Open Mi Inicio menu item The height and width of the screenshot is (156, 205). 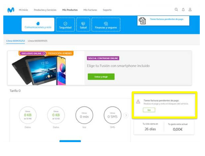(23, 10)
